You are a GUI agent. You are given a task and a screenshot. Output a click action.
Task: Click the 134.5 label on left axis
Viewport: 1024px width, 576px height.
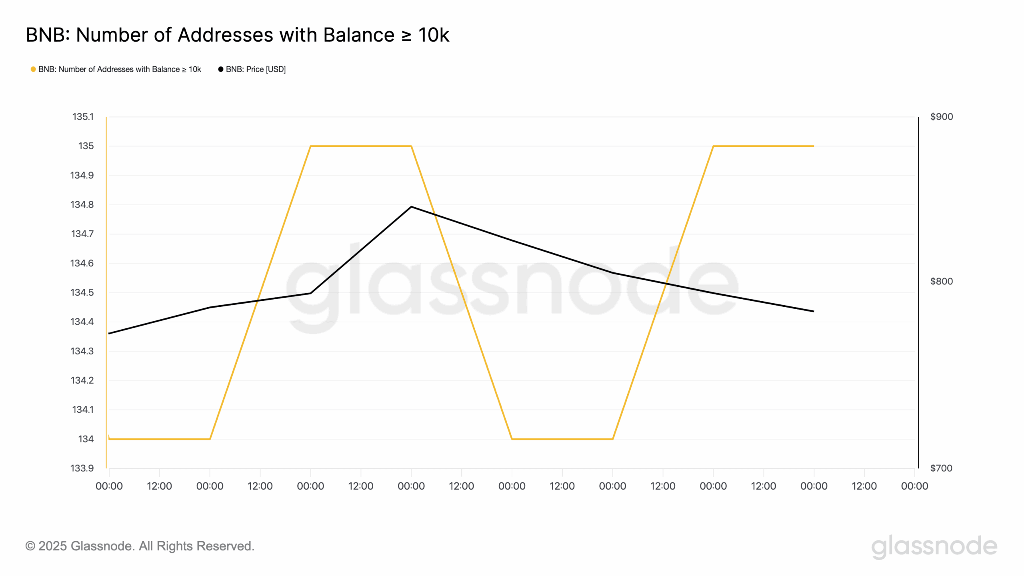tap(82, 292)
